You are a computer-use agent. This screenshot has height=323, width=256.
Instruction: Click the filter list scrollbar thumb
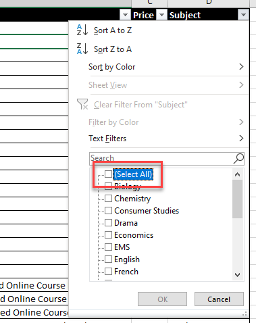click(x=237, y=199)
